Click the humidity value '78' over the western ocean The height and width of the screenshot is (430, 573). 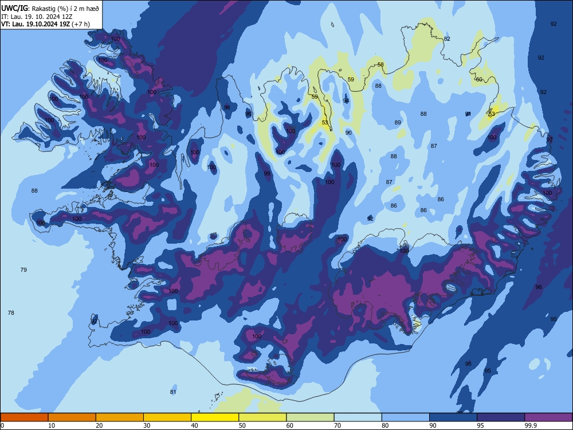pyautogui.click(x=11, y=312)
